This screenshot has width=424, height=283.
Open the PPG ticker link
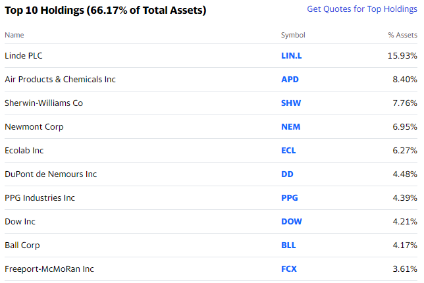[289, 198]
